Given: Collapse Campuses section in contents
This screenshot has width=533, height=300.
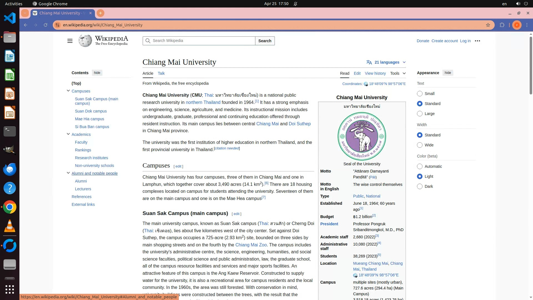Looking at the screenshot, I should [68, 91].
